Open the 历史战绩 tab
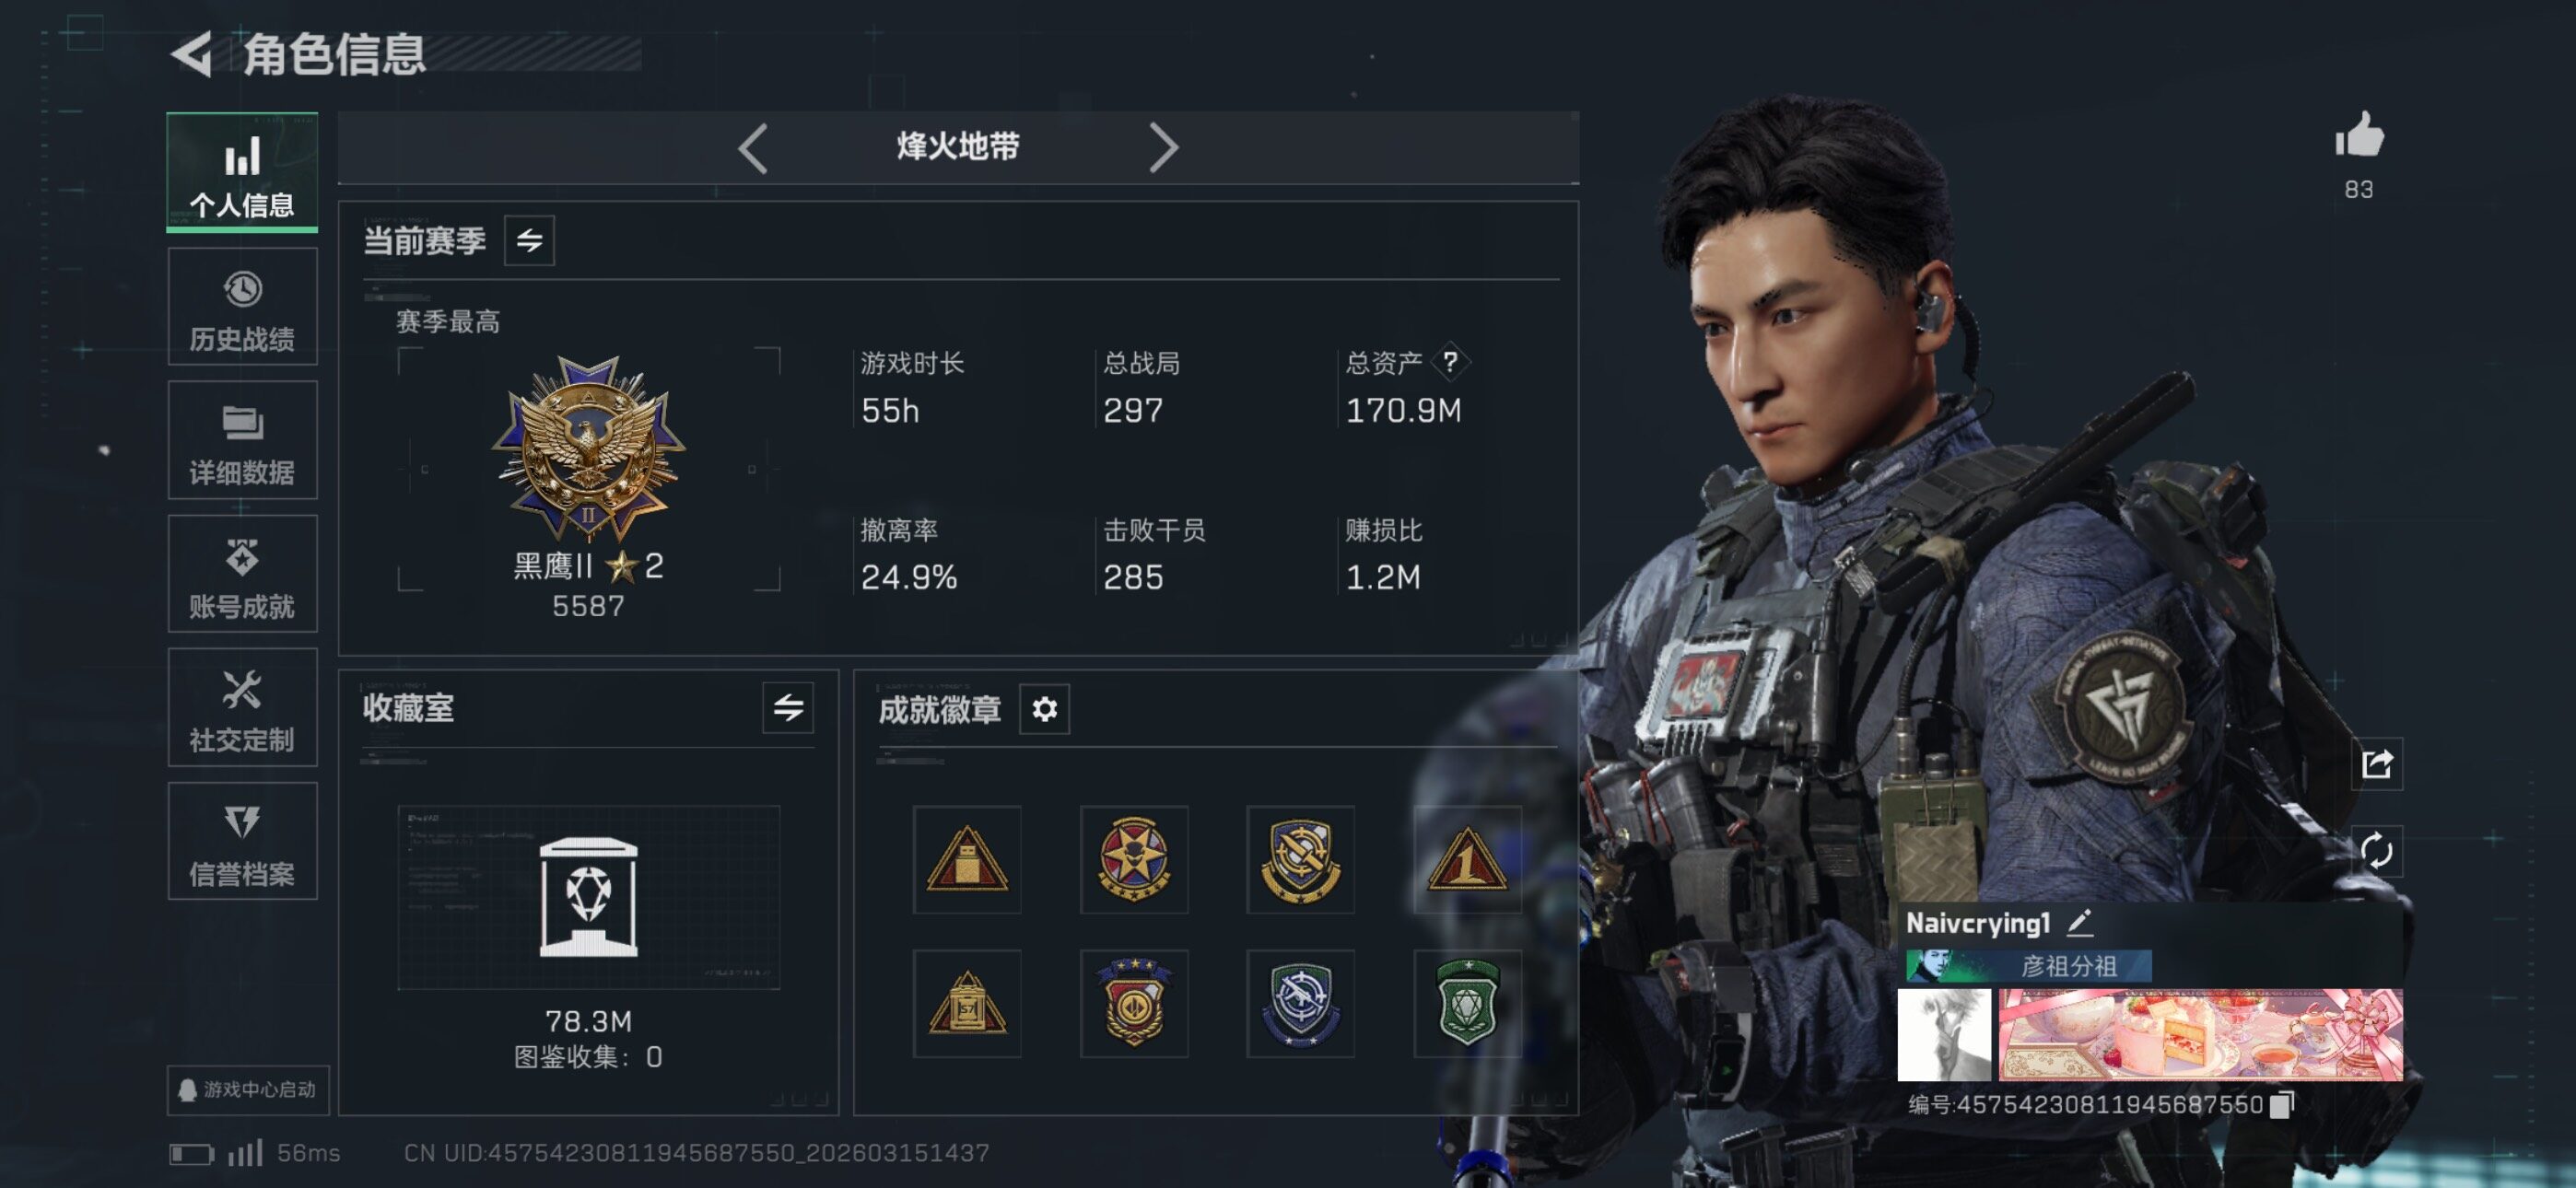 242,307
